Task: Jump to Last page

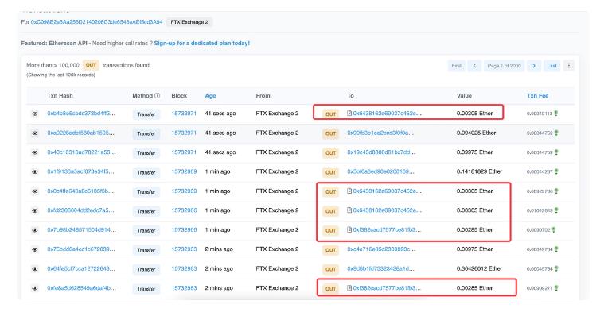Action: click(x=551, y=66)
